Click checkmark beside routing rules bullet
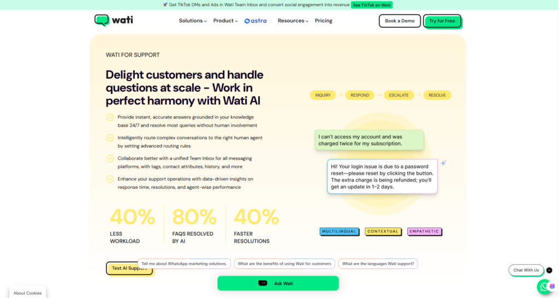 pos(110,138)
